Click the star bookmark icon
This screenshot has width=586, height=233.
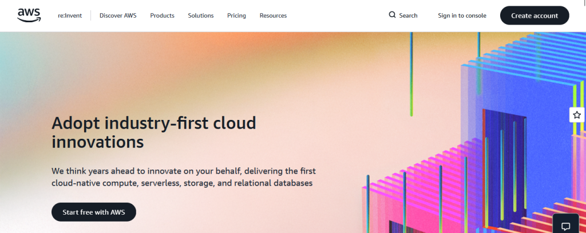click(x=577, y=115)
